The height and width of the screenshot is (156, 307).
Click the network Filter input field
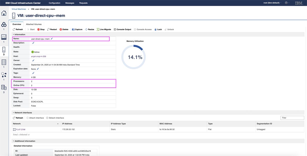pos(292,118)
